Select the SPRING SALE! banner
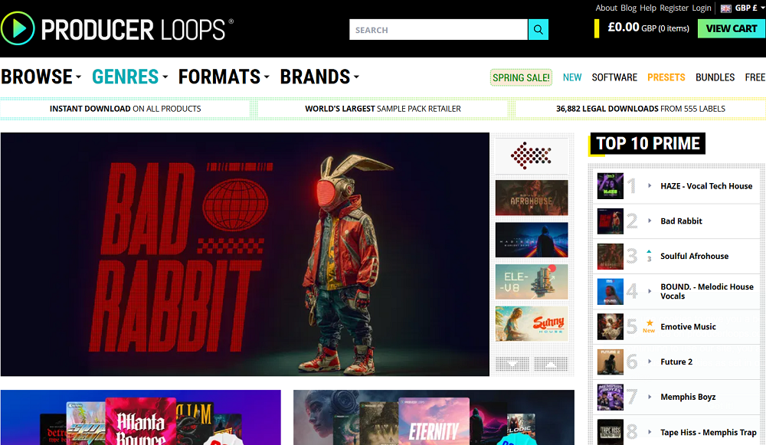 coord(521,77)
